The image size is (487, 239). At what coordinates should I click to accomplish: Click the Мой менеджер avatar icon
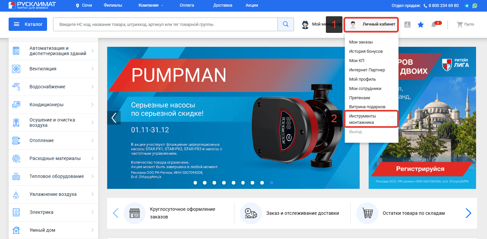click(305, 25)
